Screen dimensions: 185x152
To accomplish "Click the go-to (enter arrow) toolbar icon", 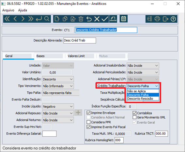I will coord(39,19).
